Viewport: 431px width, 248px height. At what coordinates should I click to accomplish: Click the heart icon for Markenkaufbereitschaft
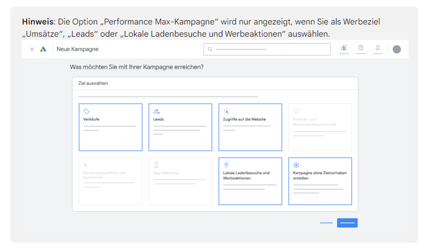(296, 111)
